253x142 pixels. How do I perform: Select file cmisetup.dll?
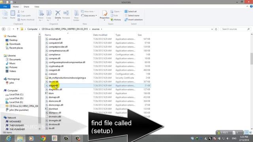coord(55,39)
